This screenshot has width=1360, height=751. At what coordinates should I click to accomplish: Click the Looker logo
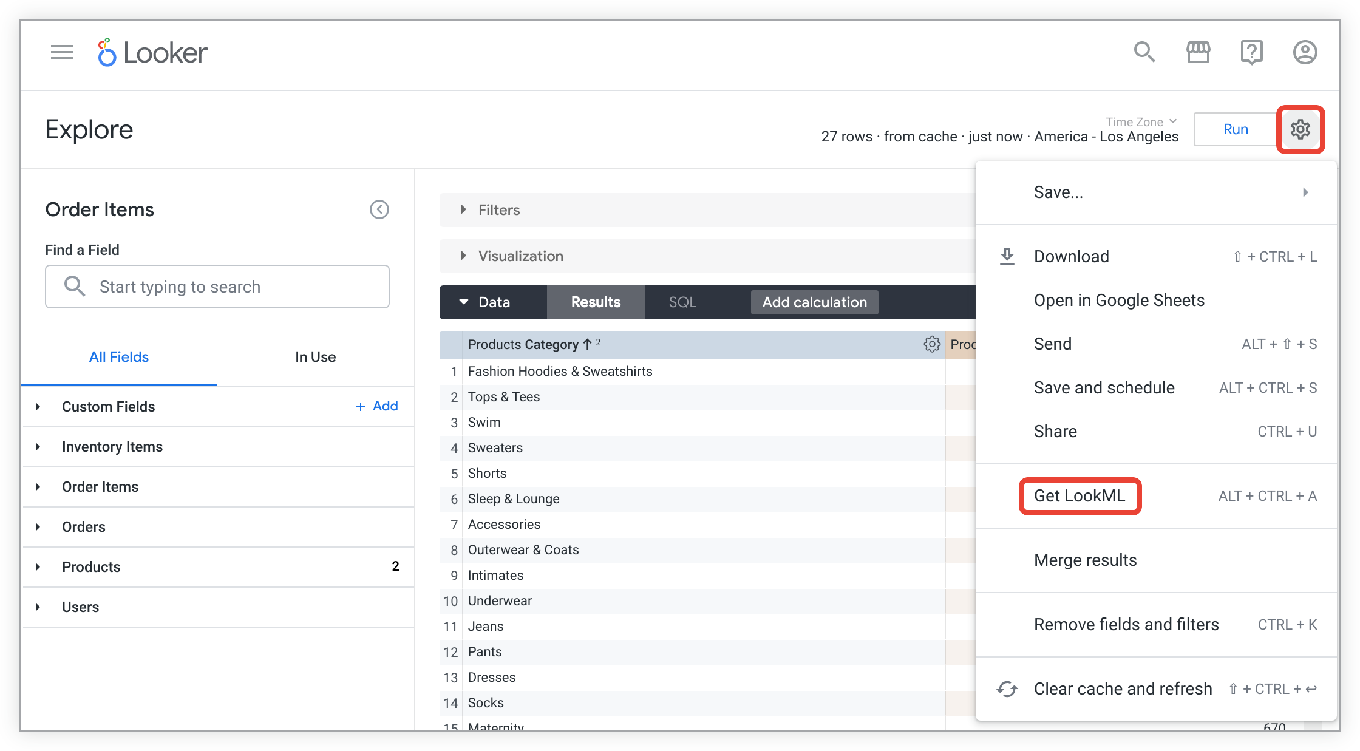coord(153,53)
